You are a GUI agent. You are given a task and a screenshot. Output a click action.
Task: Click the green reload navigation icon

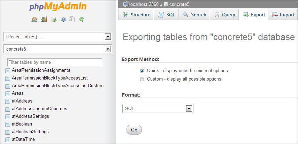[82, 20]
